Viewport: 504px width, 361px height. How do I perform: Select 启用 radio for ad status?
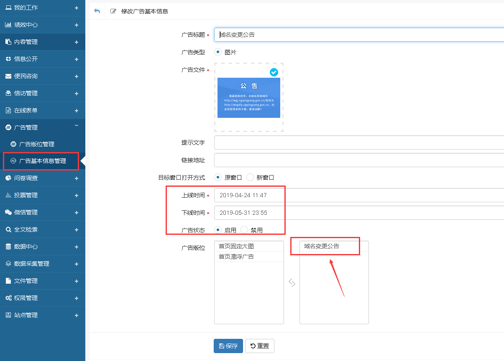pyautogui.click(x=218, y=230)
